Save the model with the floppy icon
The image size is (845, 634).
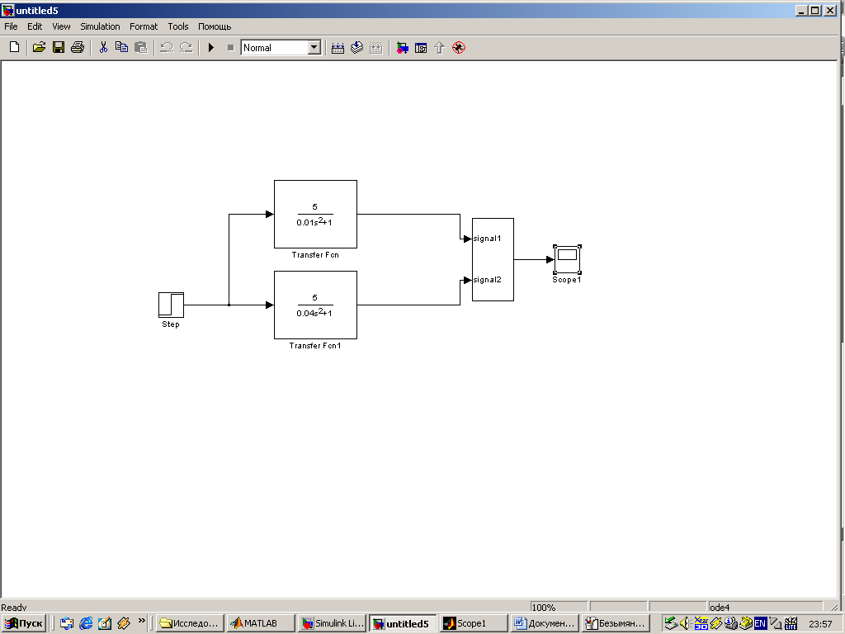point(59,48)
